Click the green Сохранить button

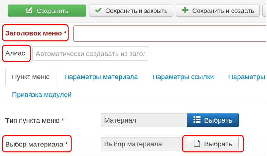coord(47,11)
